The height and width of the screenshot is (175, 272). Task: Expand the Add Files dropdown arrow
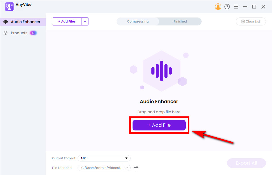[x=85, y=21]
